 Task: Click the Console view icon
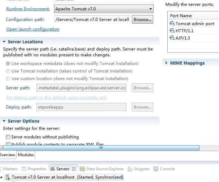point(156,169)
